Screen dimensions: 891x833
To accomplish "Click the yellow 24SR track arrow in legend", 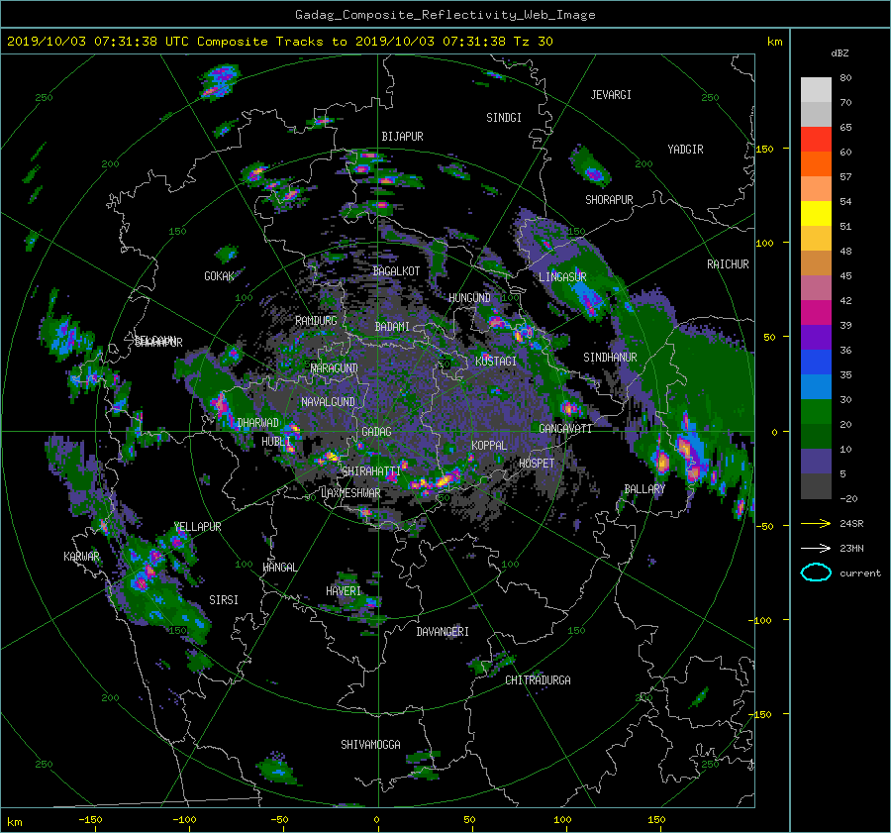I will click(x=816, y=524).
